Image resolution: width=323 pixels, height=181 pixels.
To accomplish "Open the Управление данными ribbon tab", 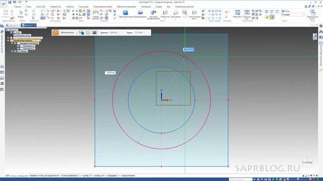I will coord(184,7).
